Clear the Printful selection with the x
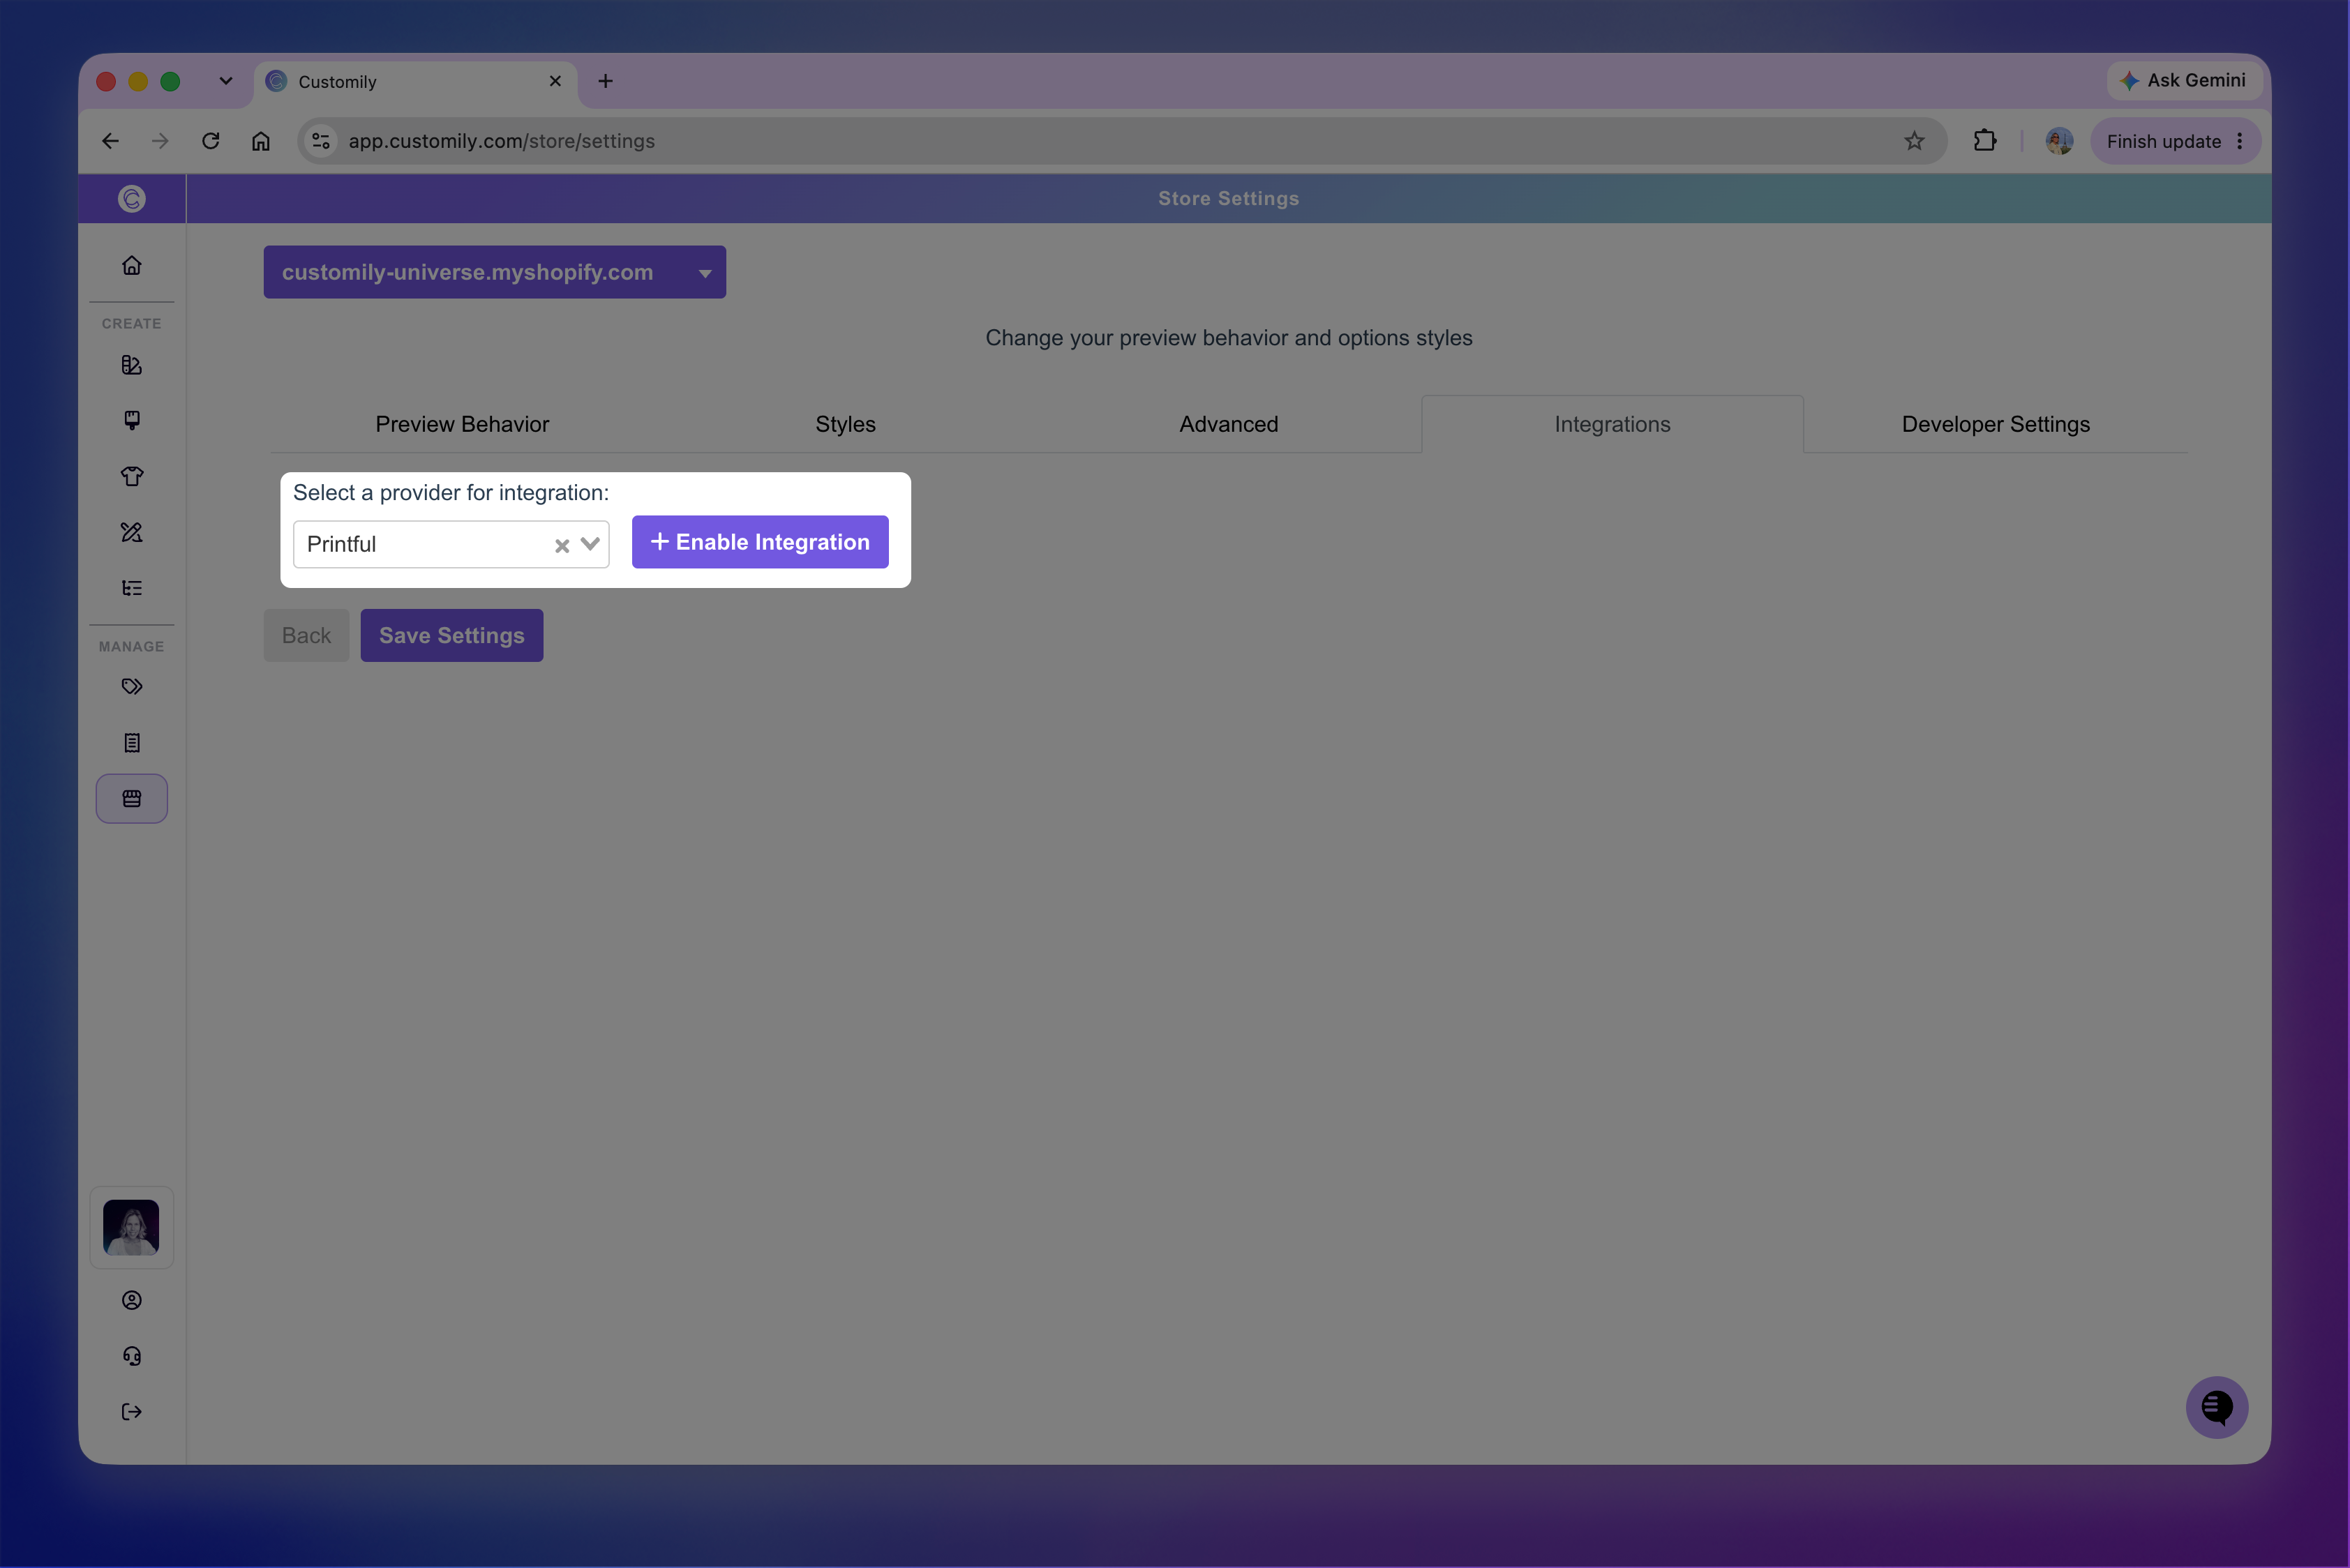The image size is (2350, 1568). (561, 545)
